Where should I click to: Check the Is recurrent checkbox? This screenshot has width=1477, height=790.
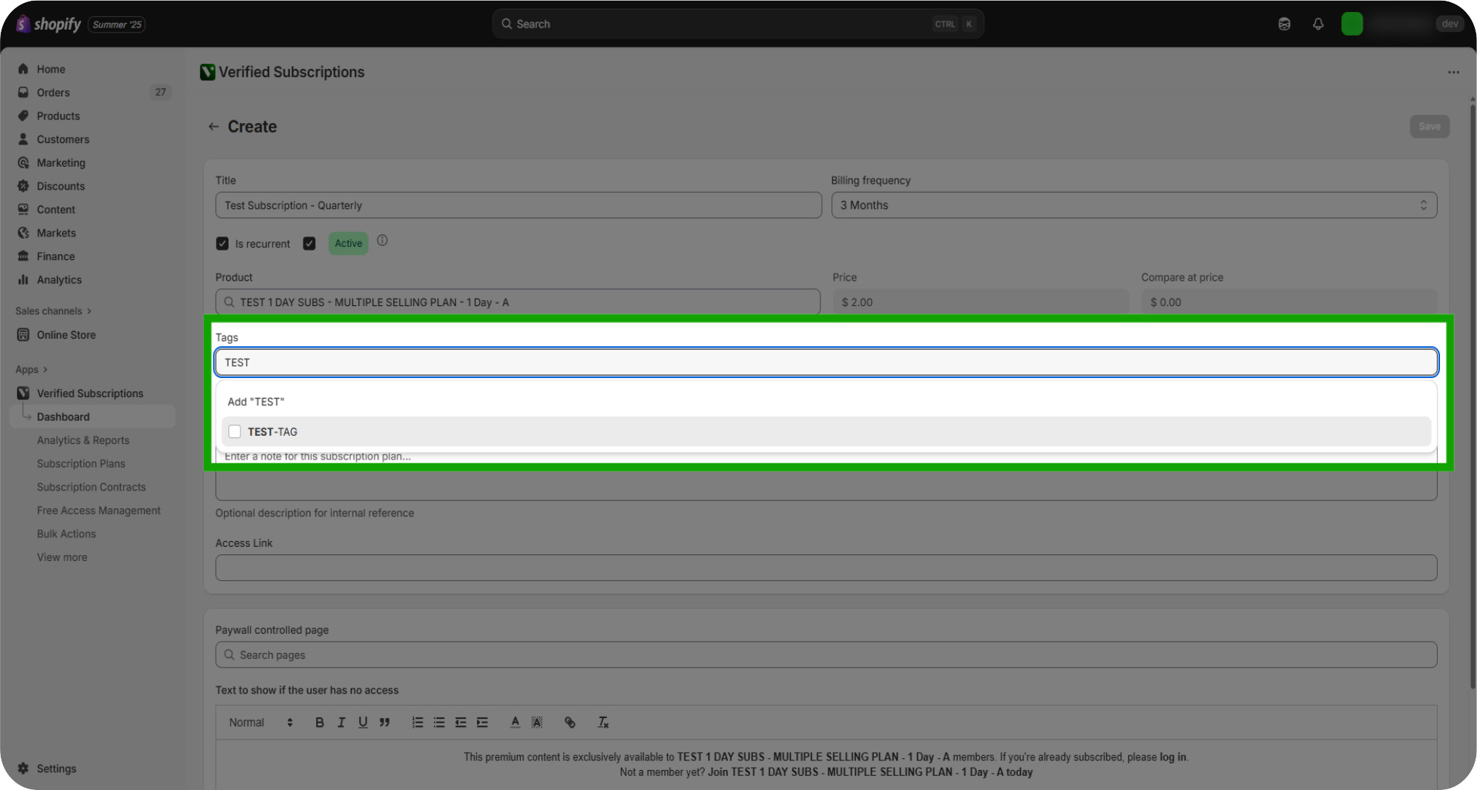pos(222,243)
